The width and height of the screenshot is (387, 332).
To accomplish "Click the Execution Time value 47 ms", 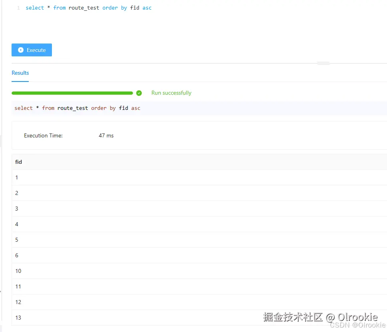I will (x=106, y=135).
